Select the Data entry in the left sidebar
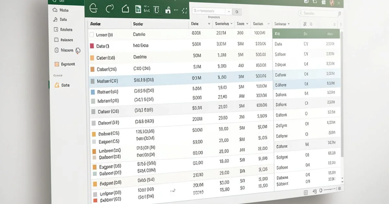389x204 pixels. click(x=64, y=20)
